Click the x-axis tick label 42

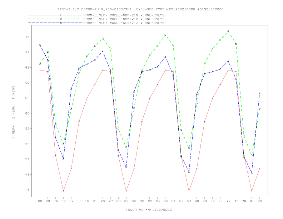pos(150,201)
